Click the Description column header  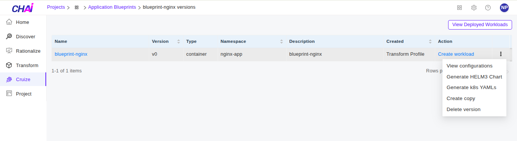tap(302, 41)
